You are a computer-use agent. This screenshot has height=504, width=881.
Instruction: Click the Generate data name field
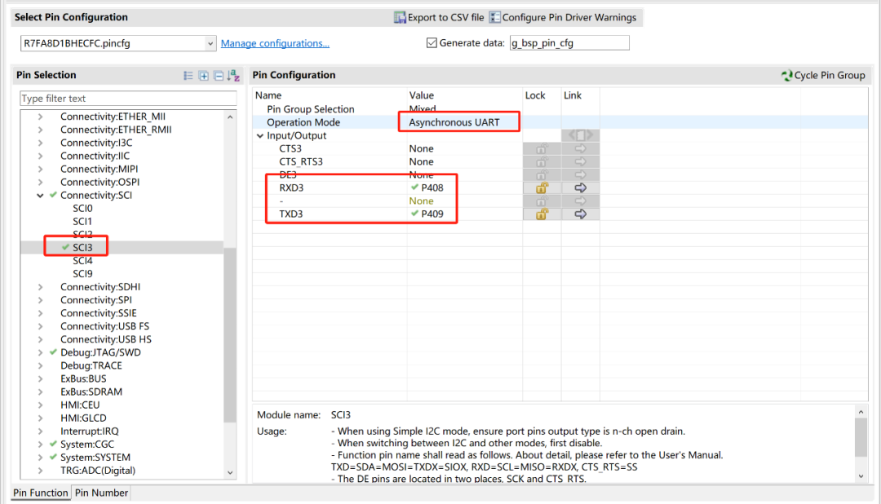coord(569,42)
